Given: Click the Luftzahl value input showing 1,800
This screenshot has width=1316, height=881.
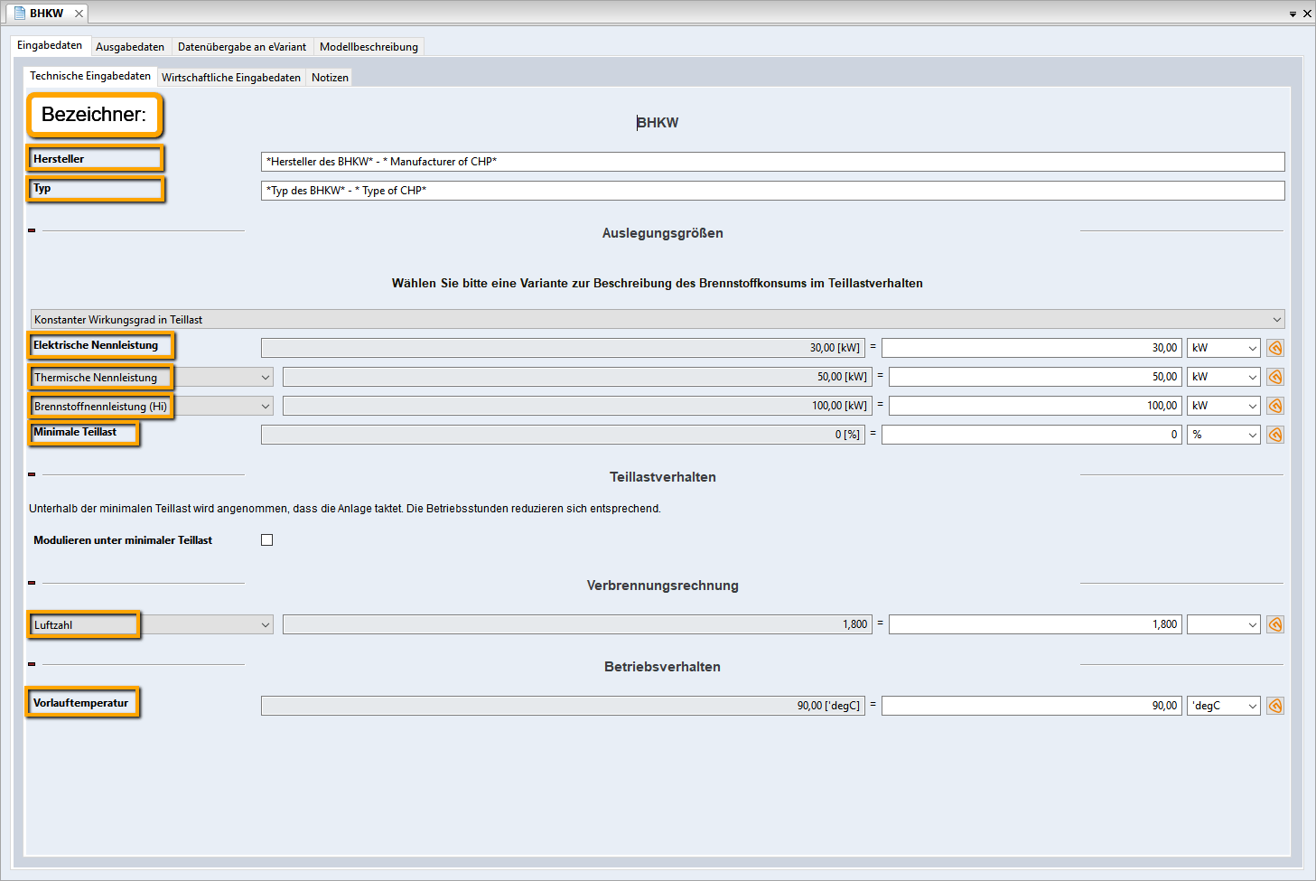Looking at the screenshot, I should 1034,624.
